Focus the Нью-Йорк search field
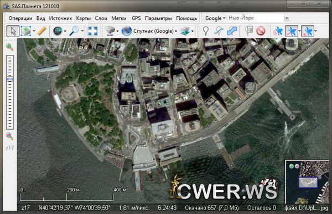This screenshot has width=332, height=214. click(256, 18)
